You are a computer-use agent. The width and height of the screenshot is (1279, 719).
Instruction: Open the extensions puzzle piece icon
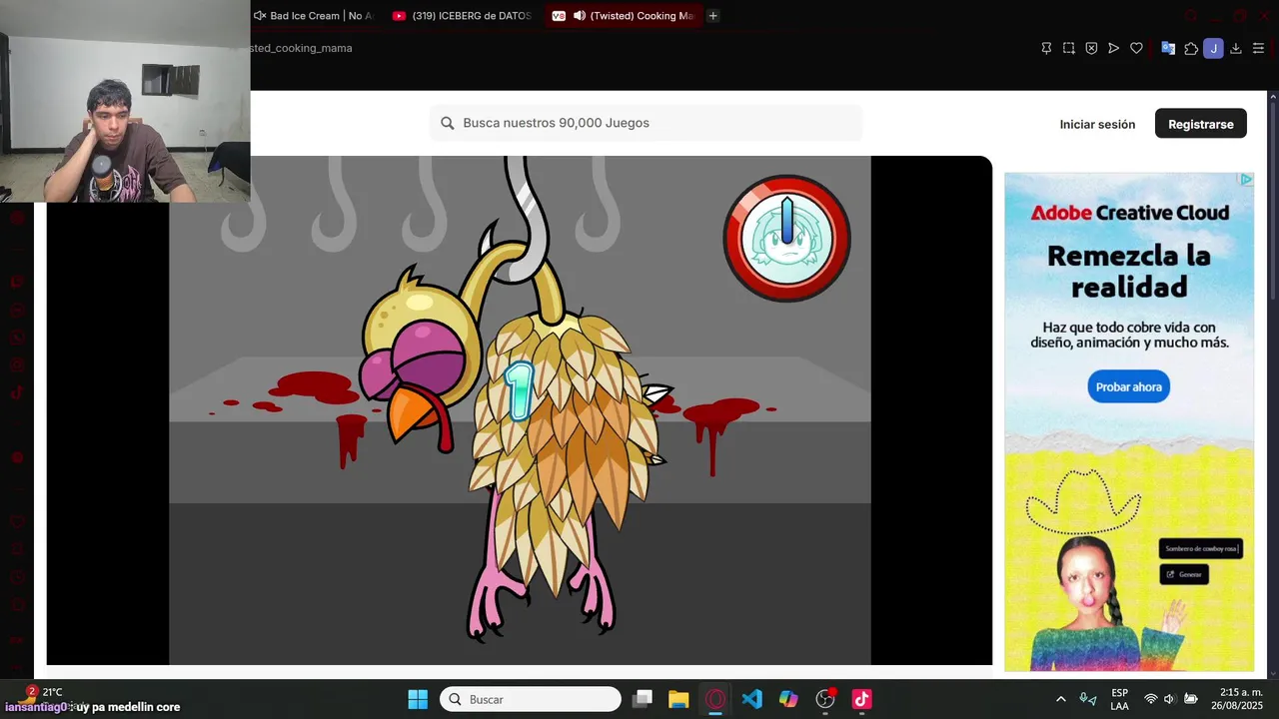pos(1191,48)
